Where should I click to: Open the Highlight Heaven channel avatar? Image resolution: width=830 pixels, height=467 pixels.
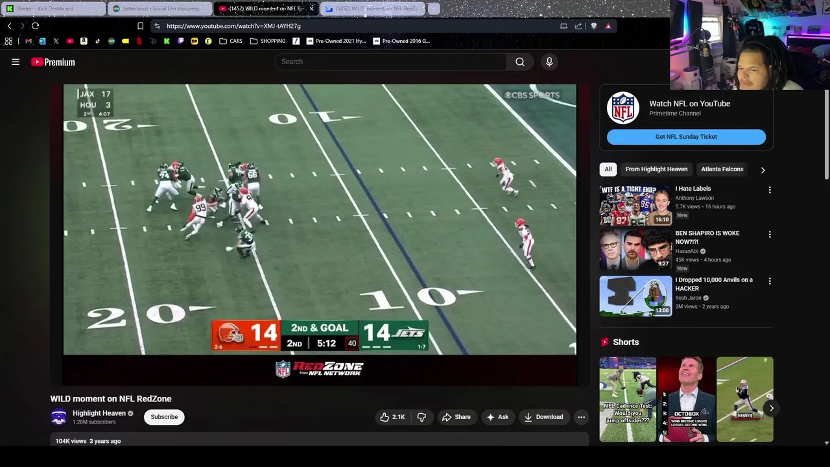pos(59,417)
